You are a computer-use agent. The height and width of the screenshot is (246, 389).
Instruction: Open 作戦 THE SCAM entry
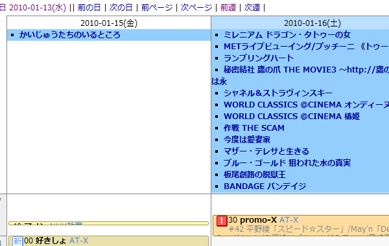click(253, 128)
